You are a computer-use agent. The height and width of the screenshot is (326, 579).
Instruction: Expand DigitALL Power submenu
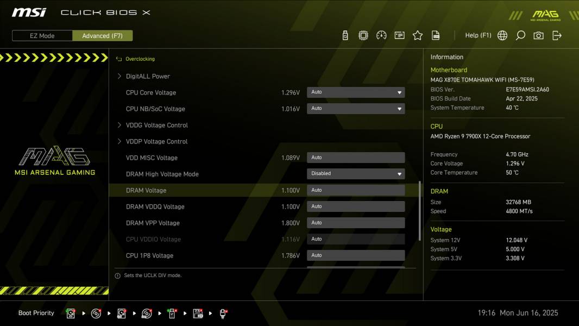click(148, 76)
